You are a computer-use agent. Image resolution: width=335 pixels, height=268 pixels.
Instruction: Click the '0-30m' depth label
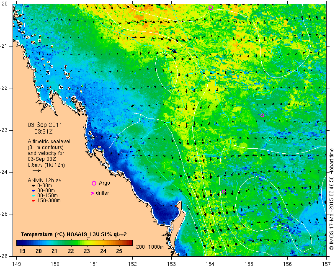[44, 186]
